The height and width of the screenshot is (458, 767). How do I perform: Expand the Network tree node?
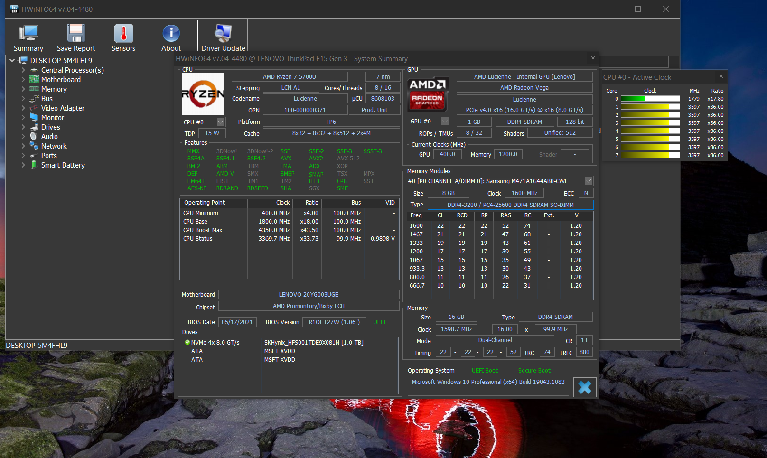coord(23,146)
